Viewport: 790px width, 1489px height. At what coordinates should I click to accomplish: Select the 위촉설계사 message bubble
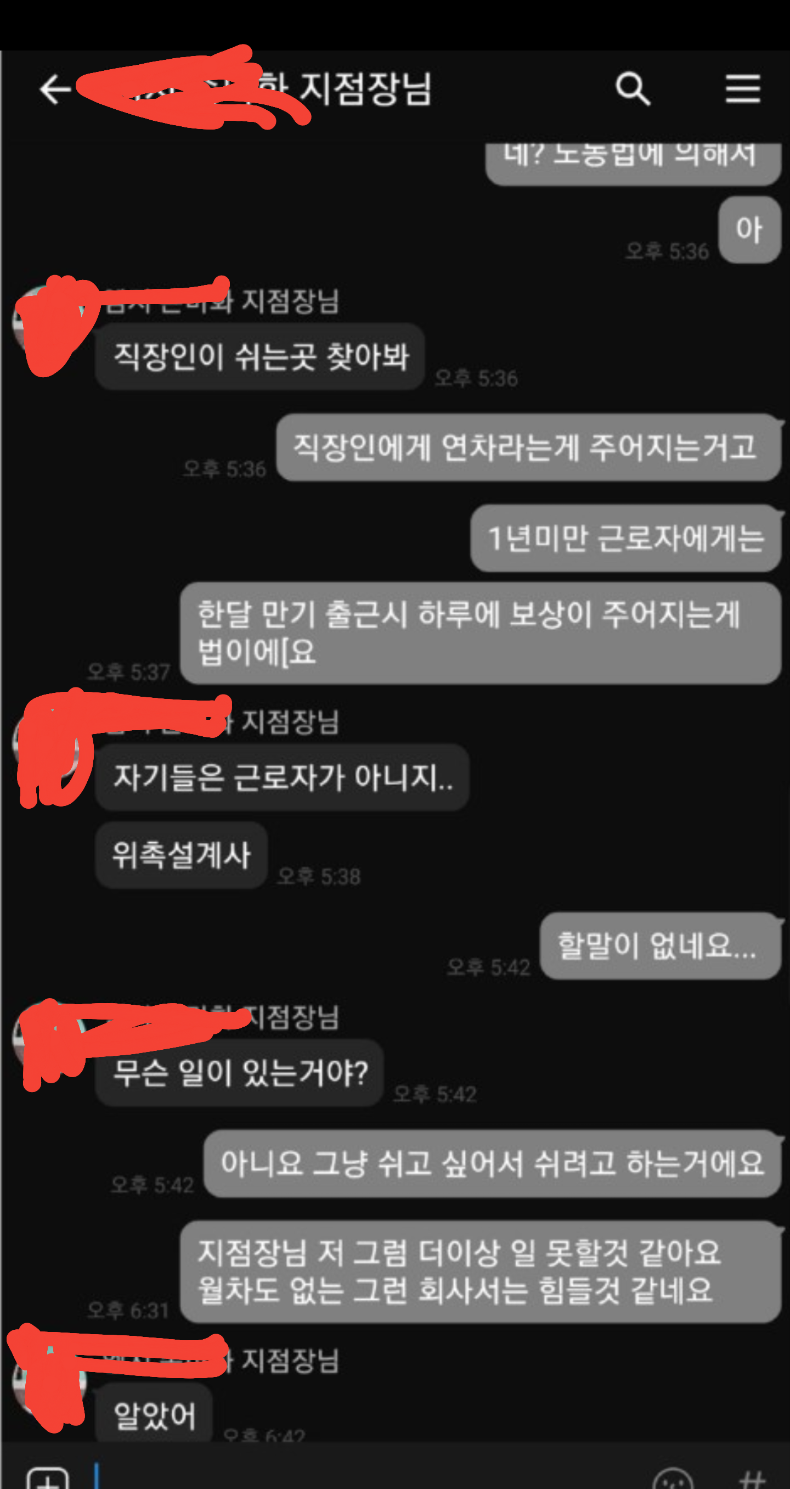click(182, 855)
